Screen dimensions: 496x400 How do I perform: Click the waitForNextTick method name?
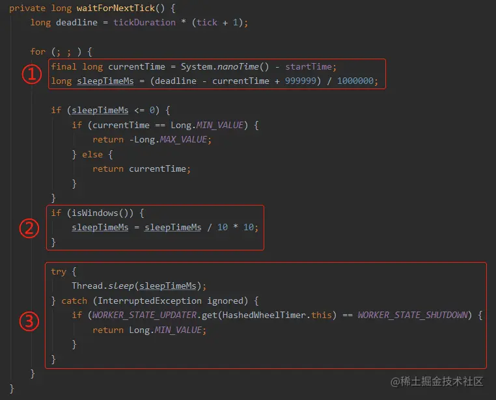[x=116, y=8]
